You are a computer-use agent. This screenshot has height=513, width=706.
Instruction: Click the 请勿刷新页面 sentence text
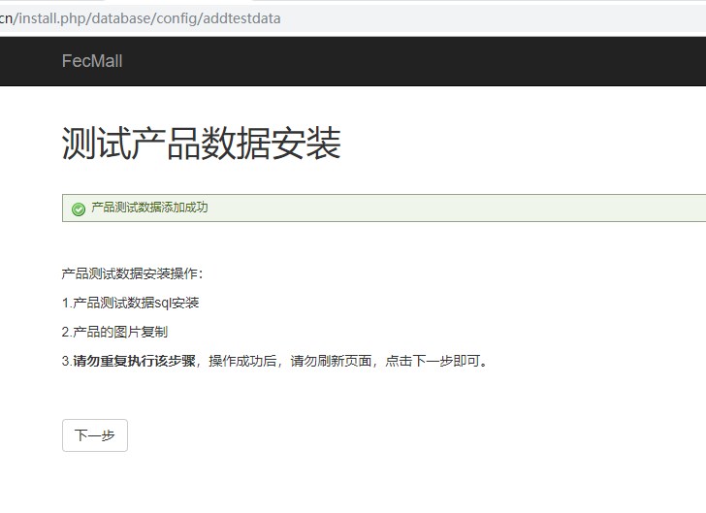click(x=331, y=361)
